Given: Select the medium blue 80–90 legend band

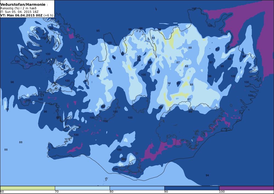Looking at the screenshot, I should pyautogui.click(x=137, y=188).
